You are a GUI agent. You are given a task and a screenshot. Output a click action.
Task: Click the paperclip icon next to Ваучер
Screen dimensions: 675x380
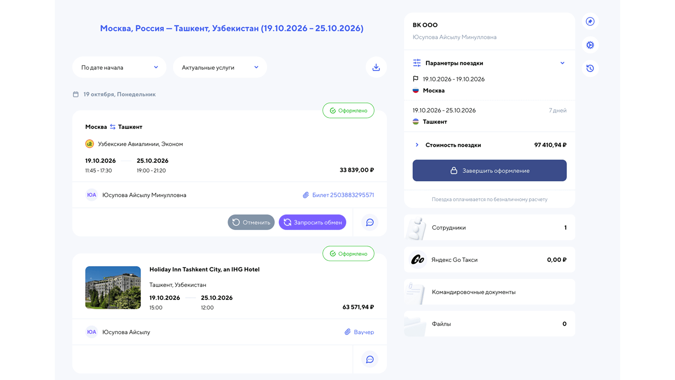coord(347,332)
